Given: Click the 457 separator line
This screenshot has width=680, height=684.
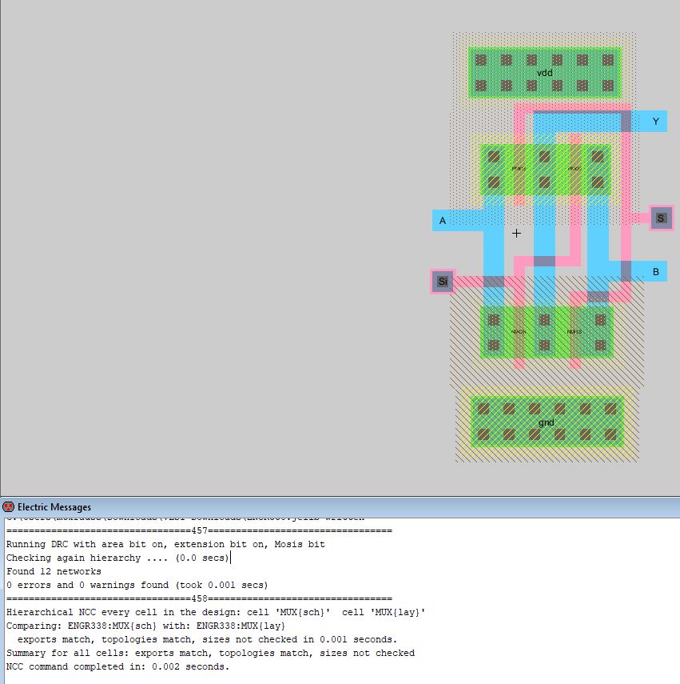Looking at the screenshot, I should point(199,530).
